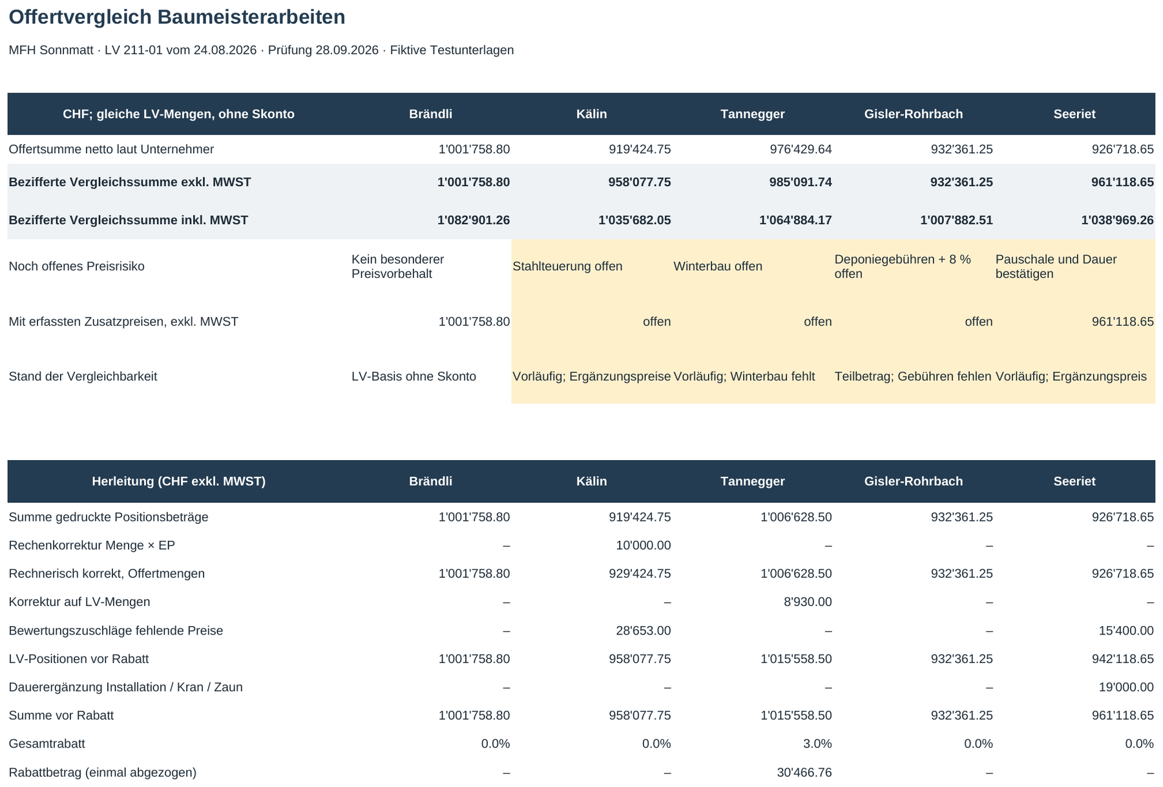Select label 'Bezifferte Vergleichssumme exkl. MWST'

[x=130, y=182]
